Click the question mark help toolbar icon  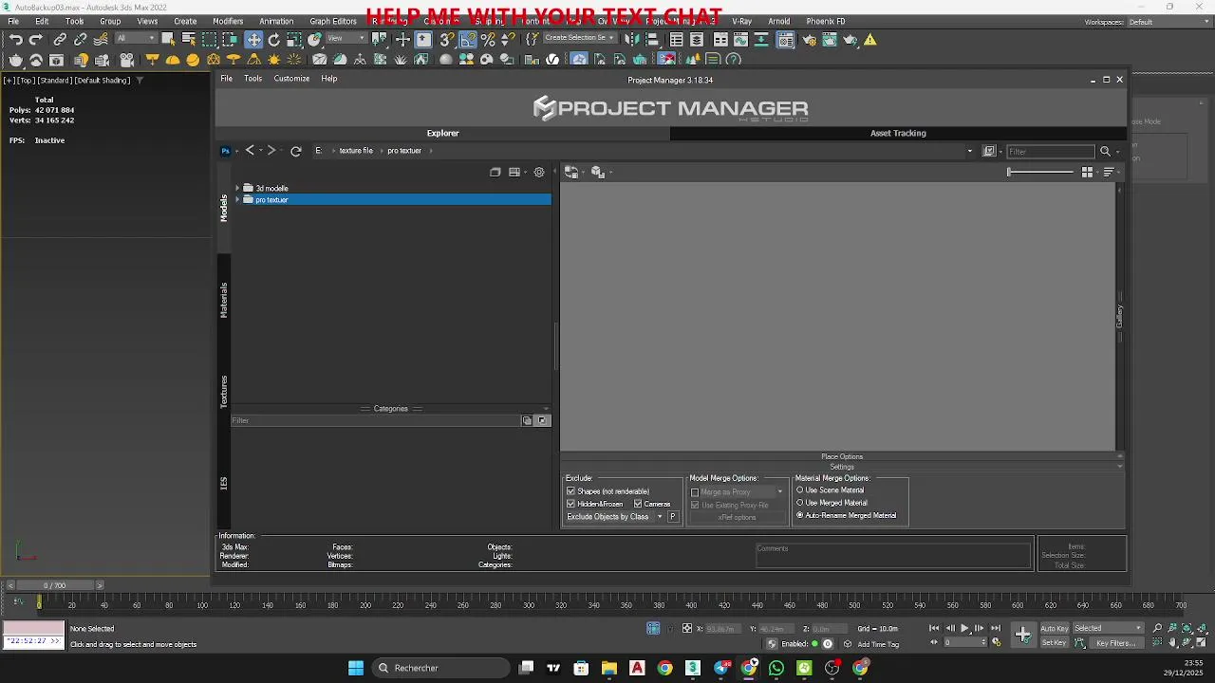coord(734,59)
